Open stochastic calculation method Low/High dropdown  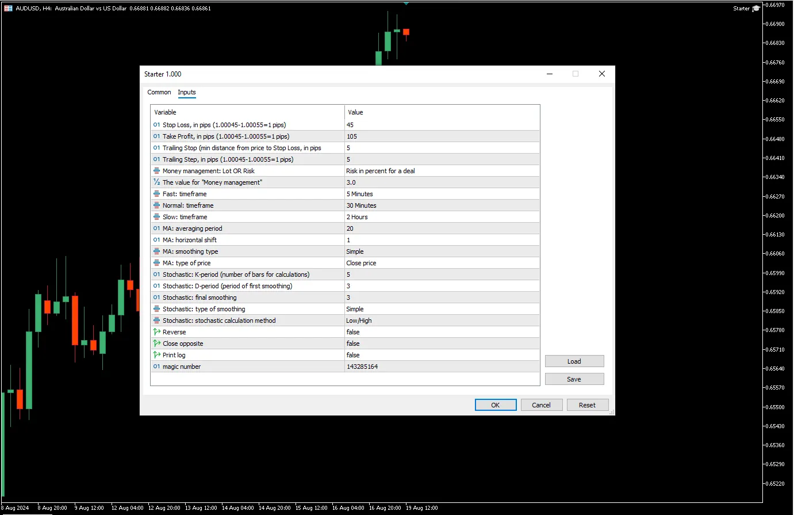pos(359,321)
